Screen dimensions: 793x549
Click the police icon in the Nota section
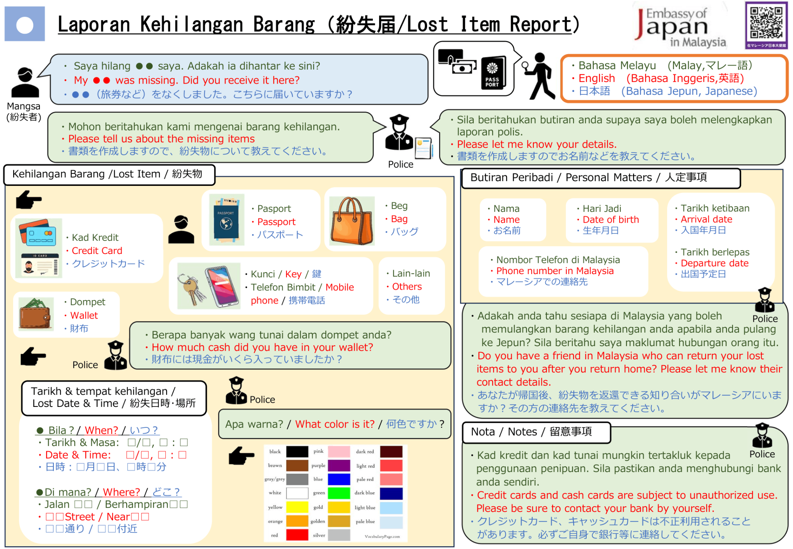click(x=762, y=435)
